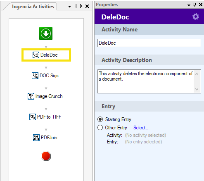Image resolution: width=204 pixels, height=181 pixels.
Task: Click the green start node icon
Action: (46, 33)
